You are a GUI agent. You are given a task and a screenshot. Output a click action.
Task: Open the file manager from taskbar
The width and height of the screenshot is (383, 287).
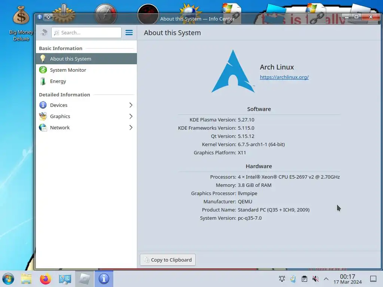pos(26,279)
